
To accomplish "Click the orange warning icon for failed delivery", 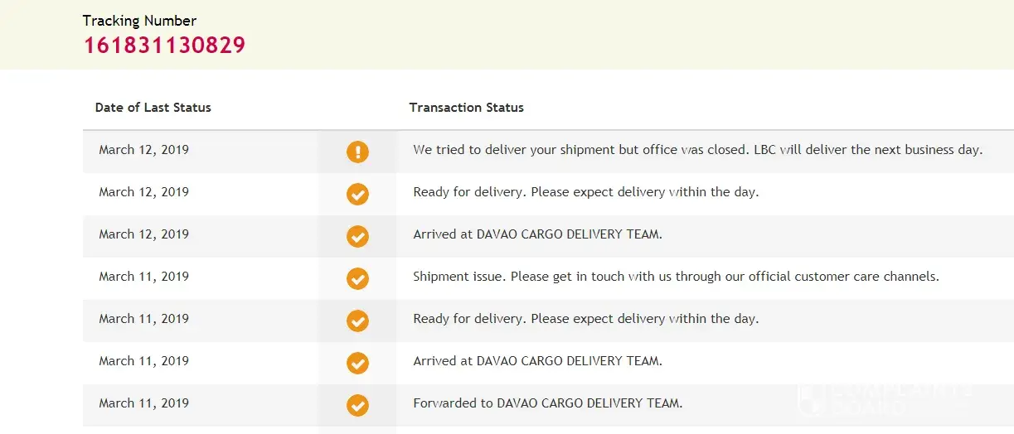I will [357, 152].
